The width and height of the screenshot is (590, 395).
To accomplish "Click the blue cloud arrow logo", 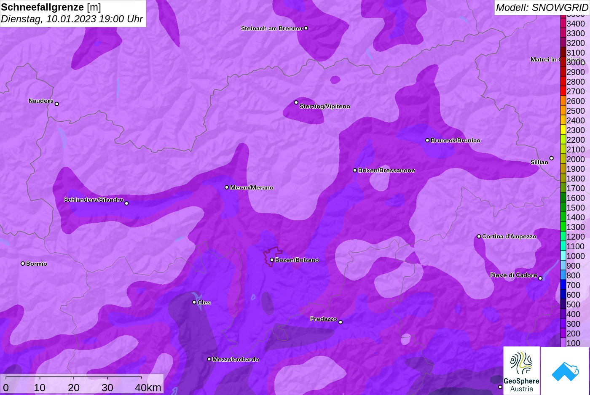I will click(x=566, y=371).
